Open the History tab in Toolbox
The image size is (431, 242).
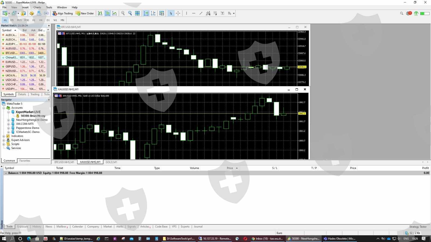[x=37, y=227]
